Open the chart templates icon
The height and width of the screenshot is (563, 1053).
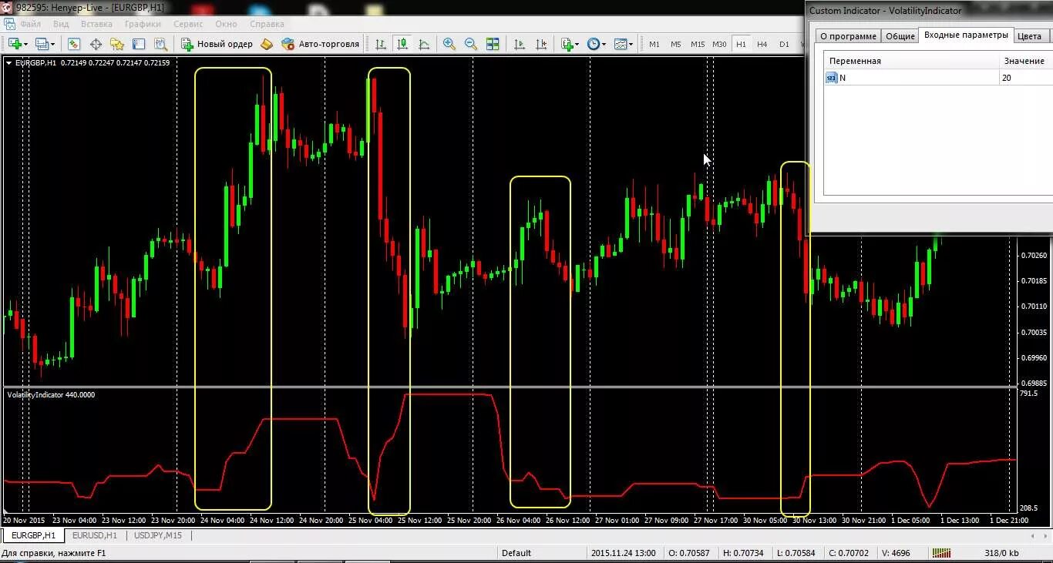[621, 44]
